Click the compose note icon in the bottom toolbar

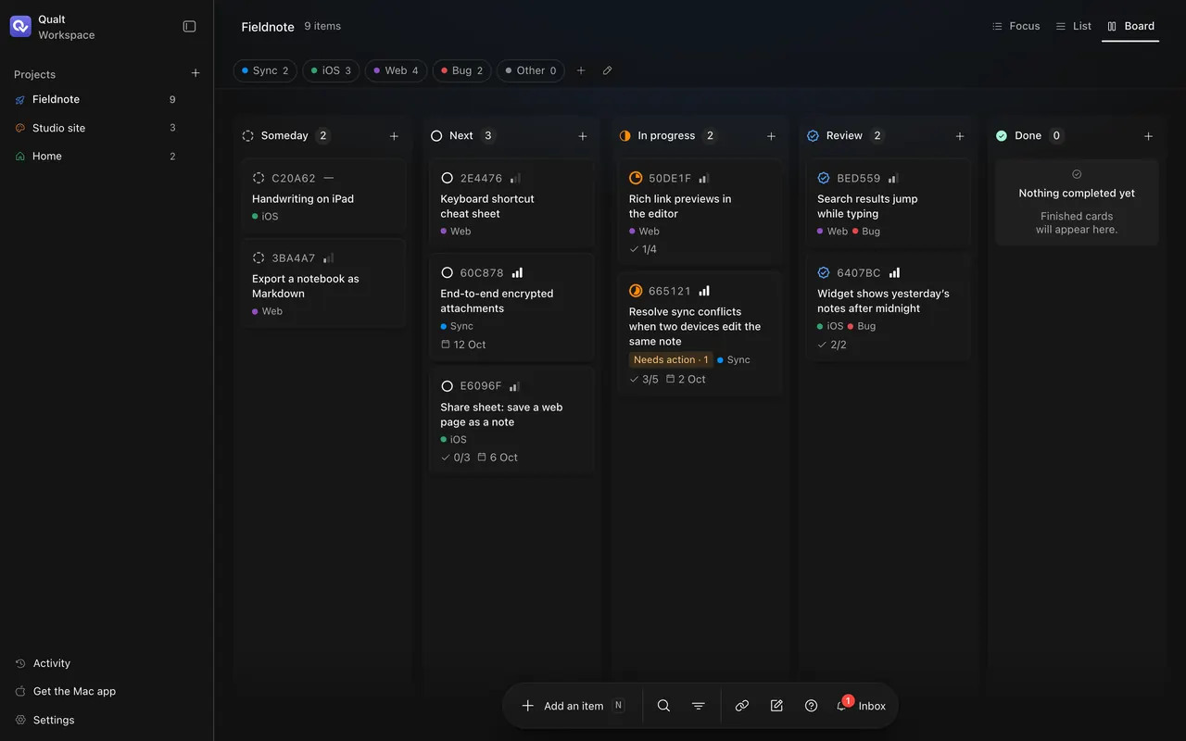point(776,706)
